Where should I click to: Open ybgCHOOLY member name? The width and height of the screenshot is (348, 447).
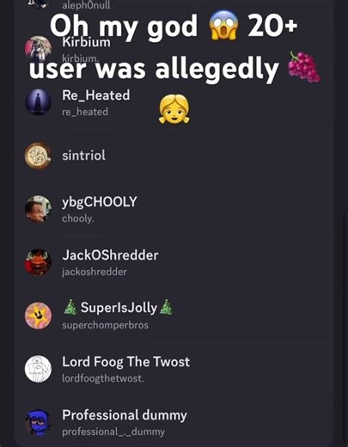pos(100,202)
